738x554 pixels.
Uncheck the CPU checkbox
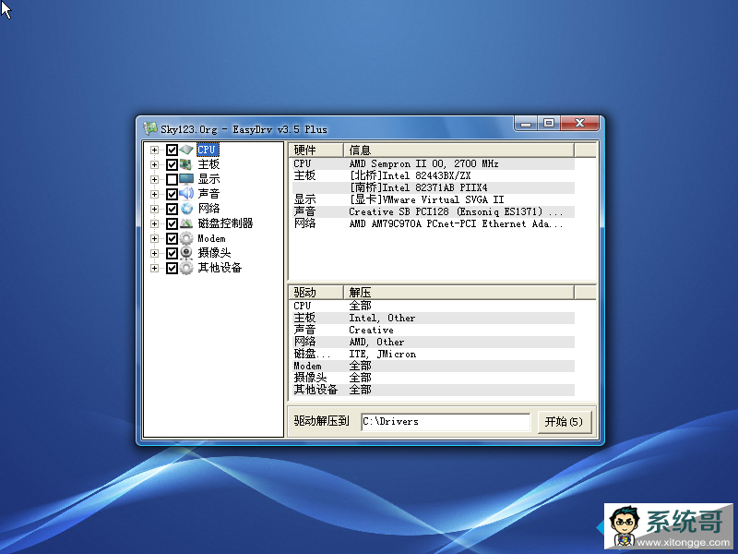[x=172, y=150]
